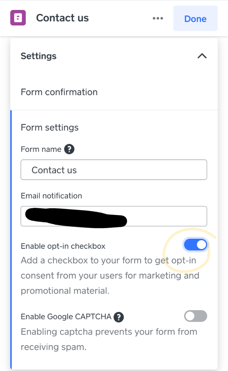Select the Form settings section
The width and height of the screenshot is (228, 371).
(50, 127)
